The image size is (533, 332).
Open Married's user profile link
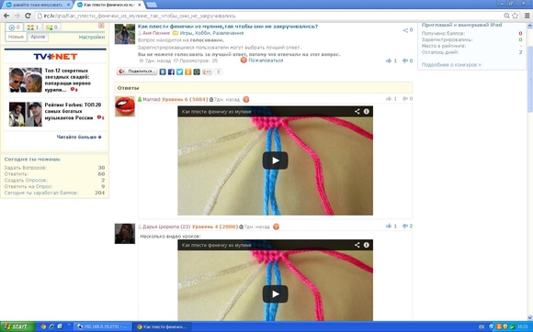point(152,99)
